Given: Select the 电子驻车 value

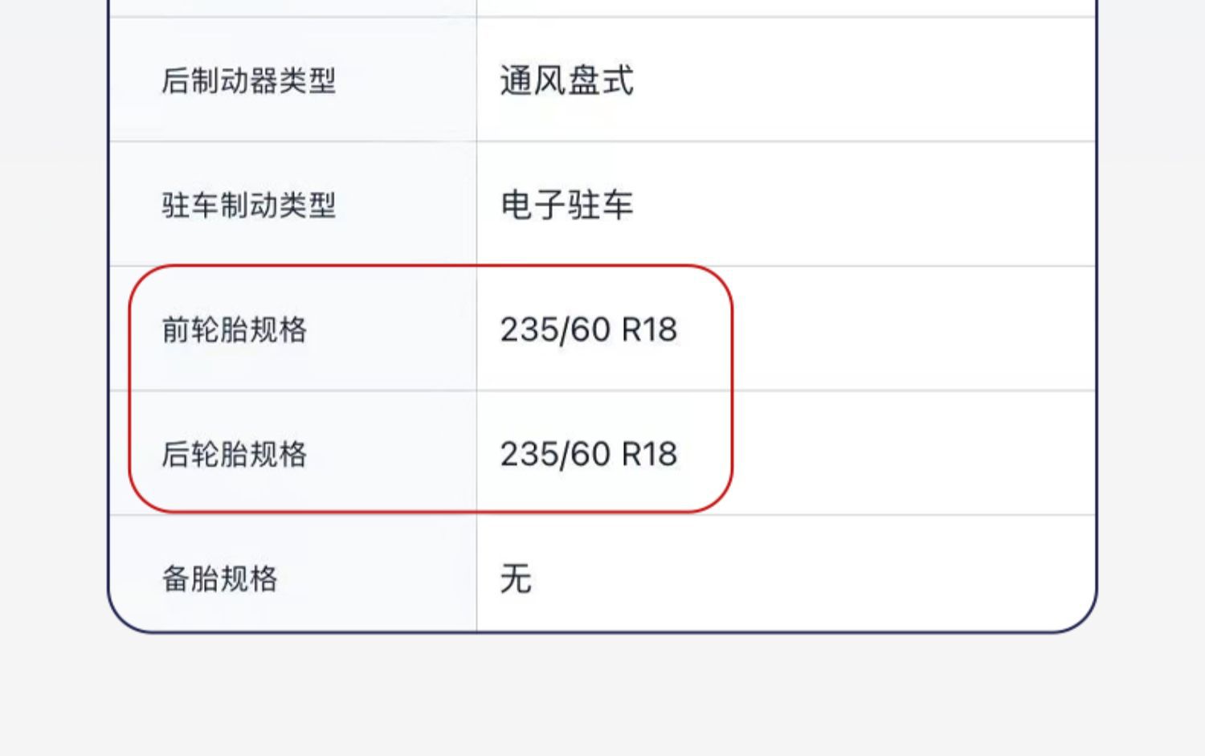Looking at the screenshot, I should [x=566, y=206].
